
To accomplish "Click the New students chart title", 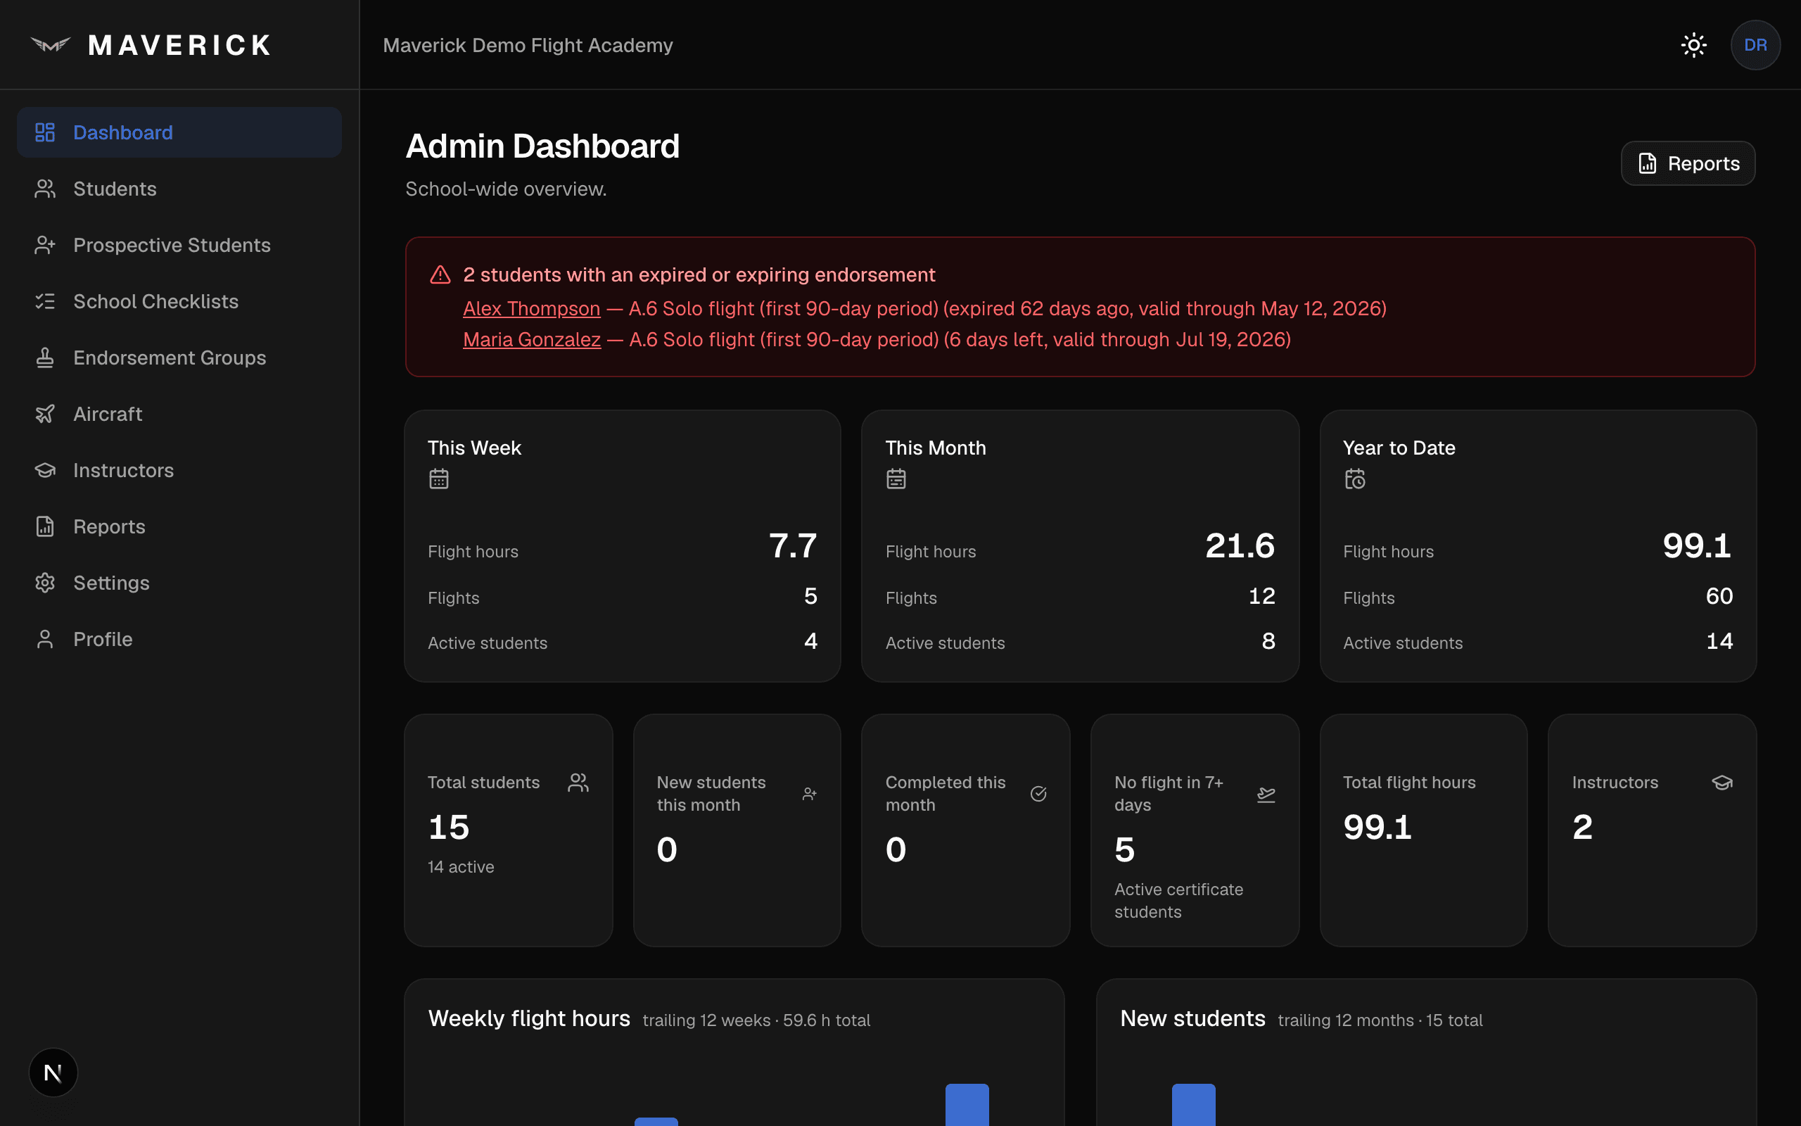I will click(x=1192, y=1019).
